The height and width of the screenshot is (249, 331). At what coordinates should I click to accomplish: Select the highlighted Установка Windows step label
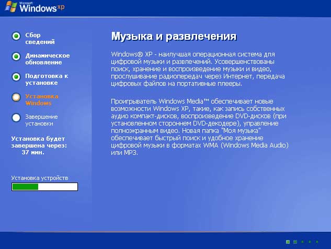point(42,100)
